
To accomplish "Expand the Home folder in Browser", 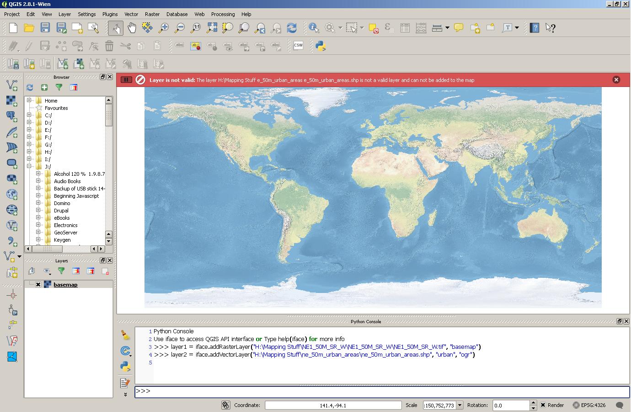I will coord(29,100).
